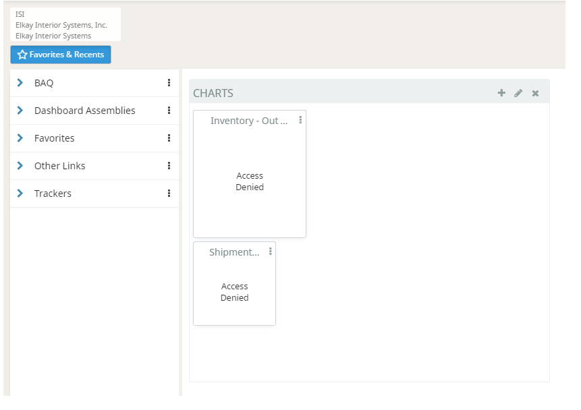Select the Inventory - Out chart title

pos(249,121)
